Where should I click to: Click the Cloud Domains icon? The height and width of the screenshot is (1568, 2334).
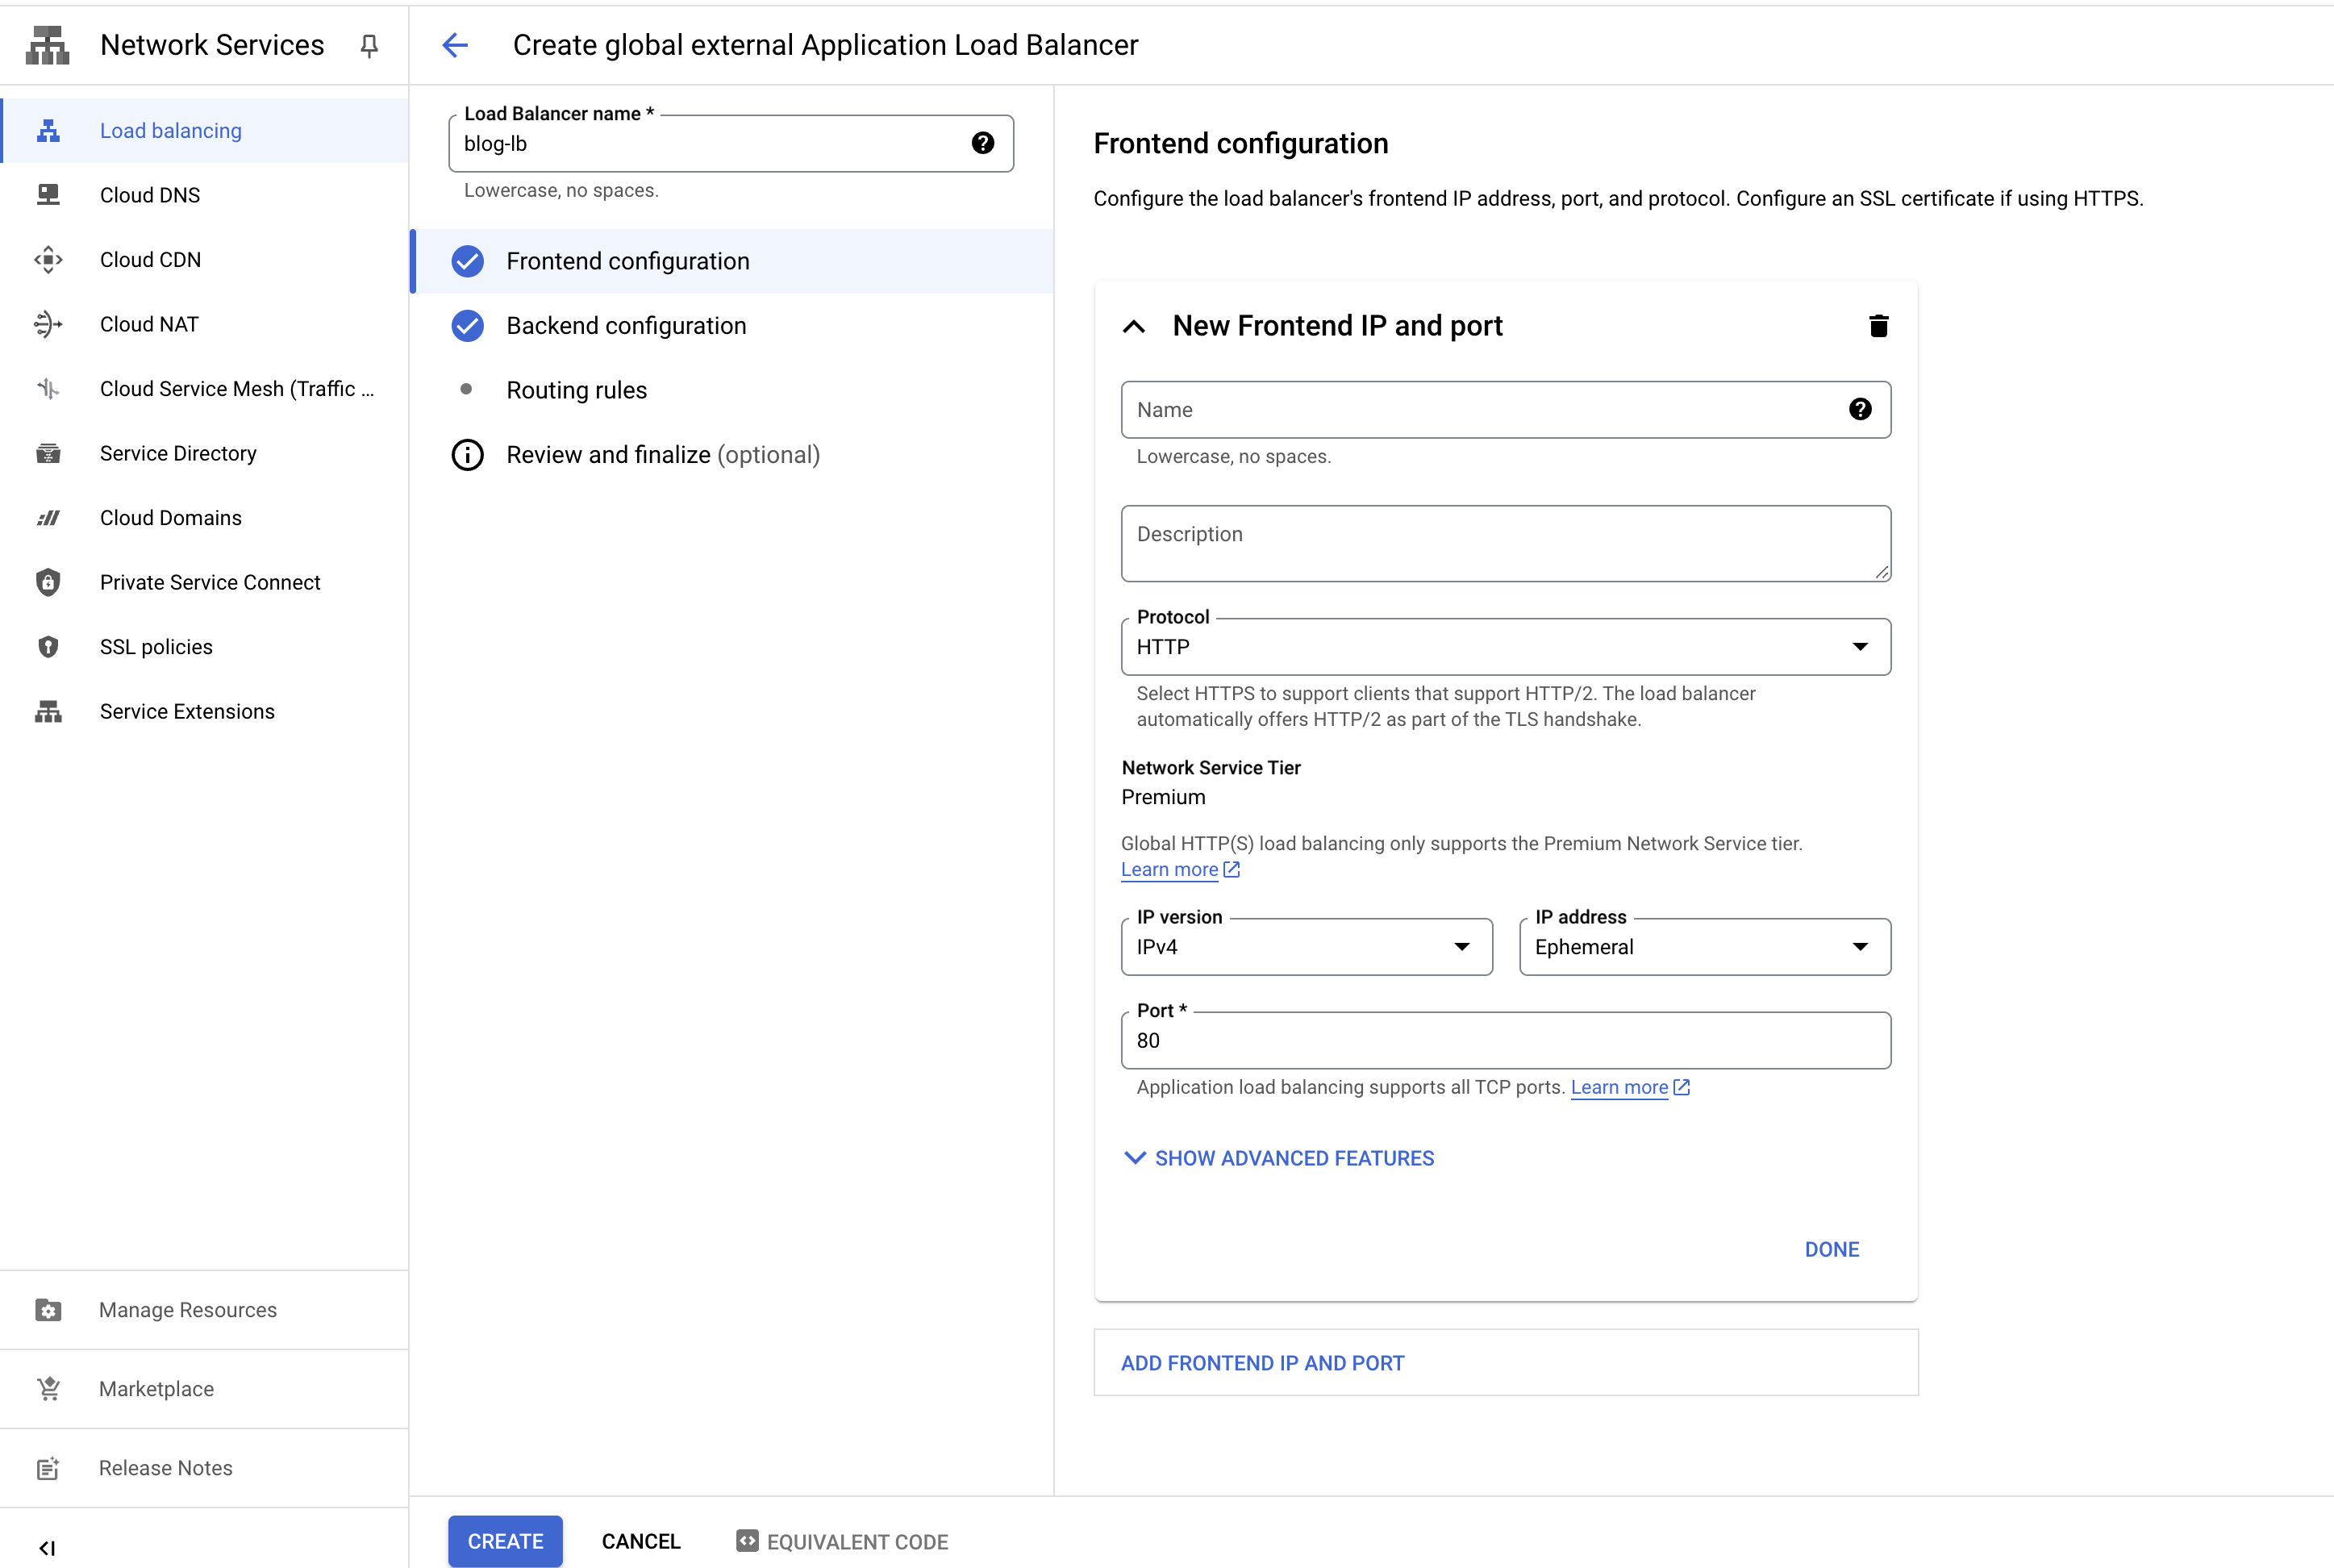tap(48, 518)
